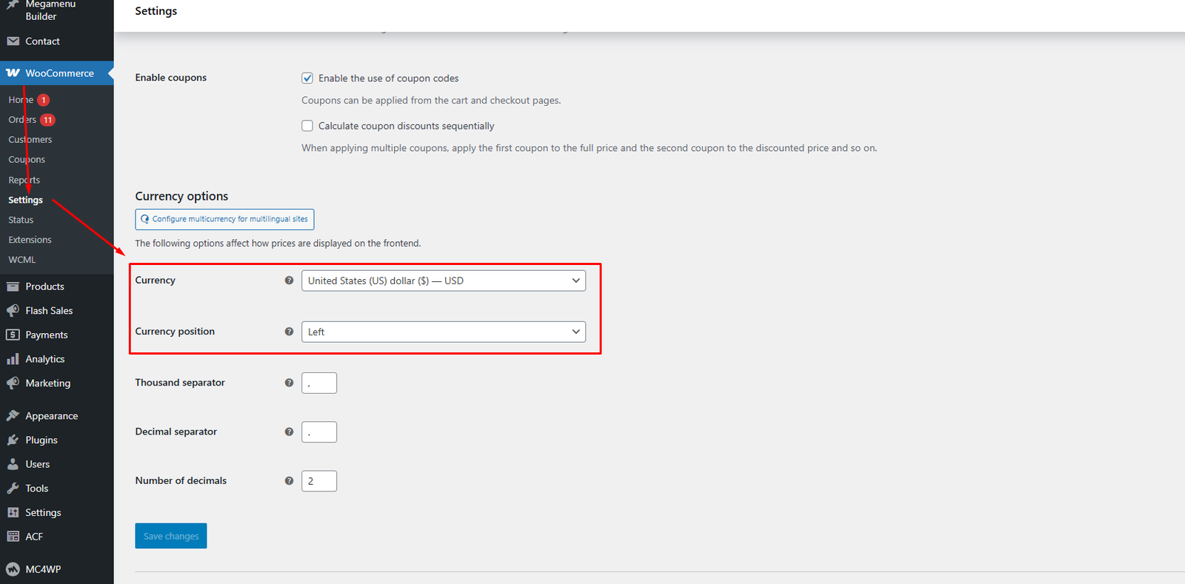Click the help icon next to Currency

[x=289, y=281]
